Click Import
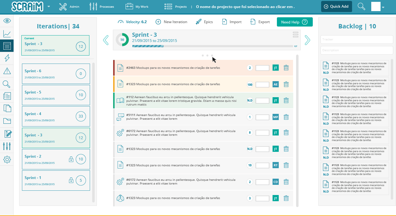Image resolution: width=396 pixels, height=216 pixels. 231,22
